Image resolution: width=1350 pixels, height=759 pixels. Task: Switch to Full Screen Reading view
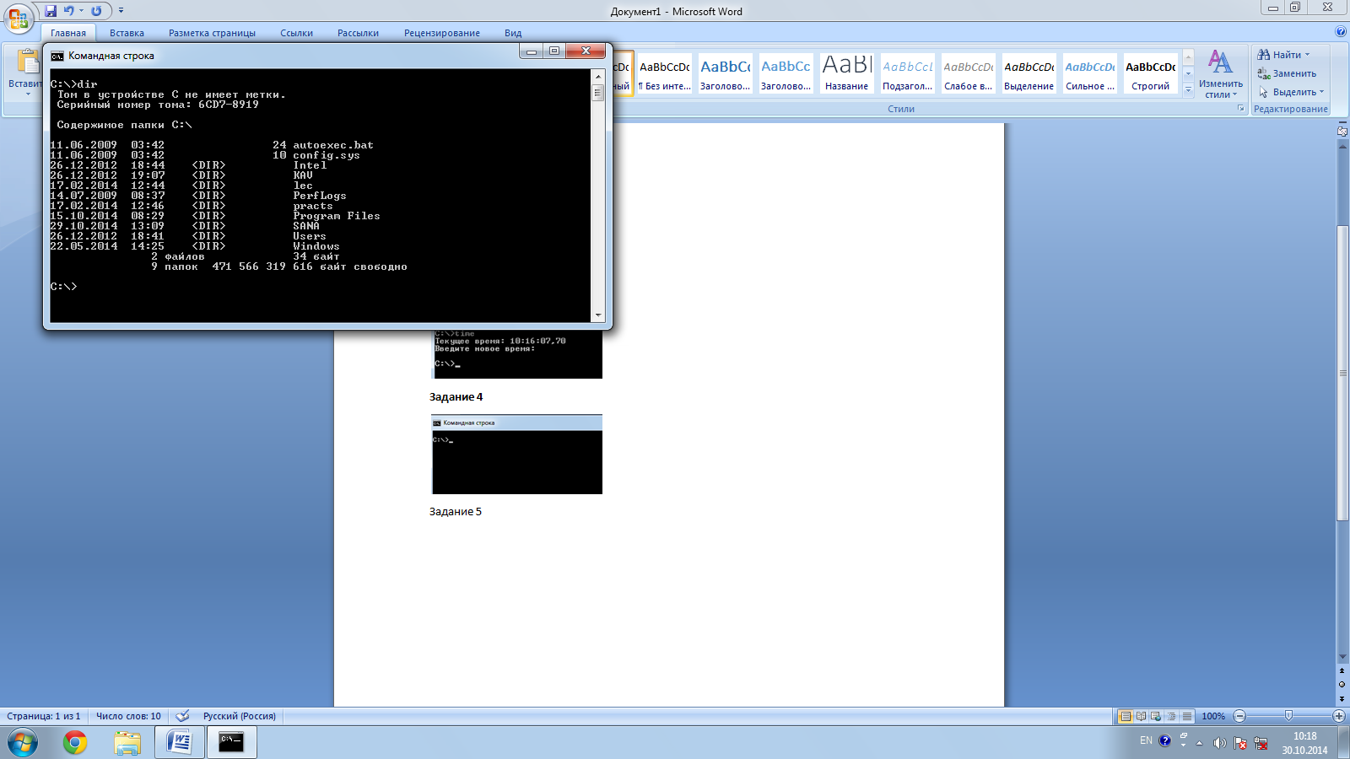pos(1141,716)
